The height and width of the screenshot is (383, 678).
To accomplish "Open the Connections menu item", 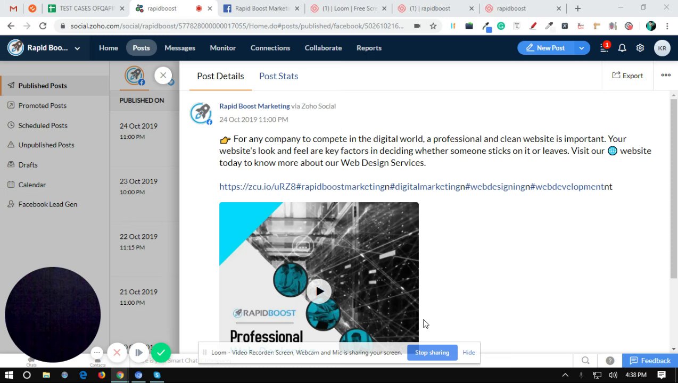I will coord(270,48).
